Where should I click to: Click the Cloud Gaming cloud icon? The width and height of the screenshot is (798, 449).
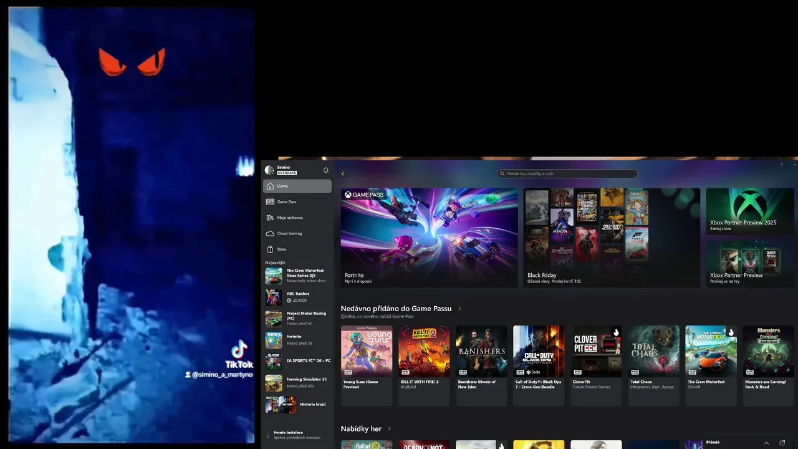270,233
